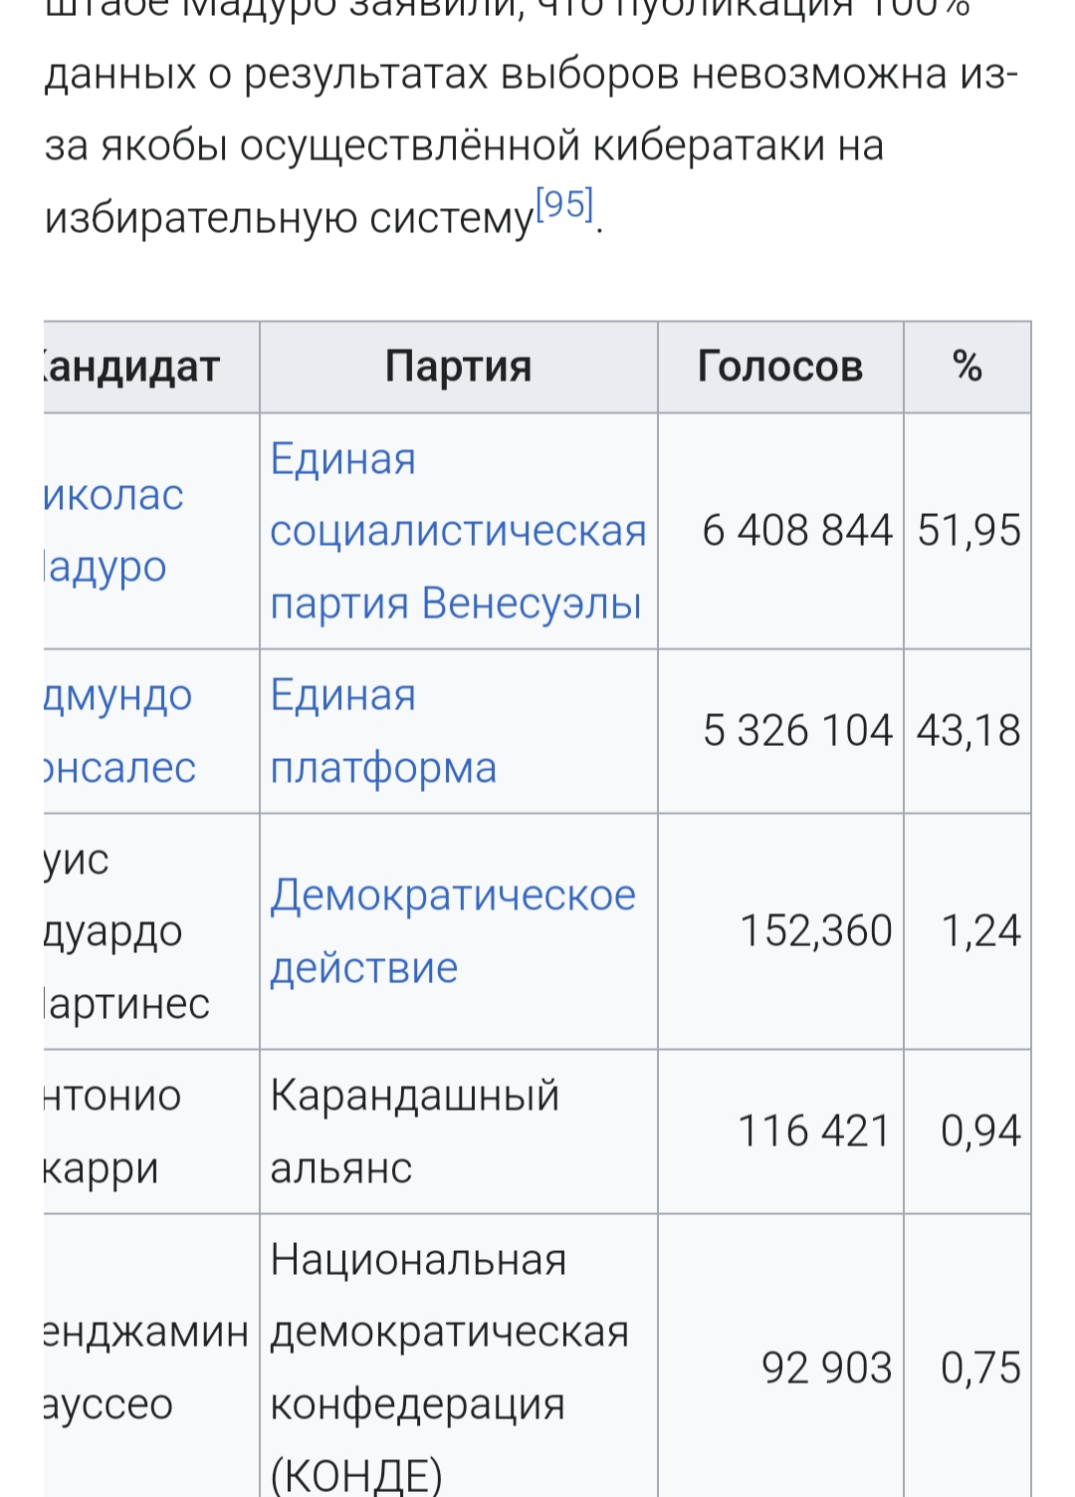Open the Николас Мадуро candidate link
Screen dimensions: 1075x1497
coord(114,531)
